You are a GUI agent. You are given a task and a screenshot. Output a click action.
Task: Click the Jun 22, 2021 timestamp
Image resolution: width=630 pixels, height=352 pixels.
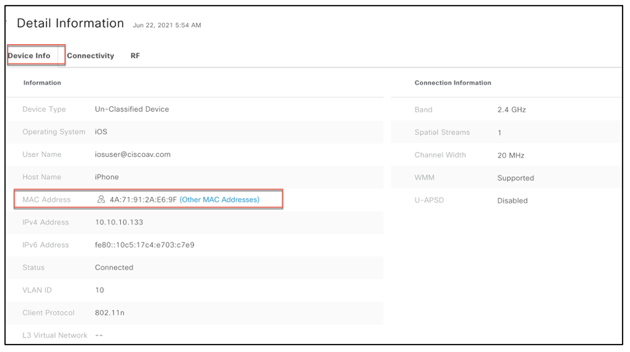point(167,26)
